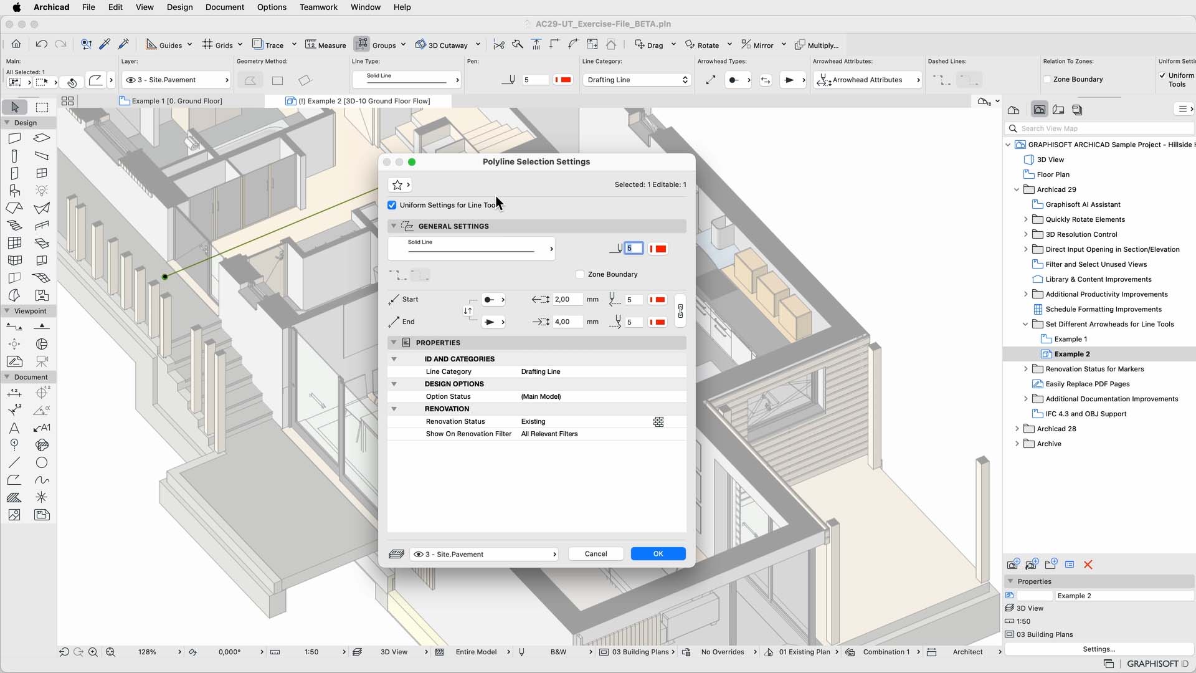Click the swap start/end arrowheads icon
This screenshot has width=1196, height=673.
click(468, 311)
